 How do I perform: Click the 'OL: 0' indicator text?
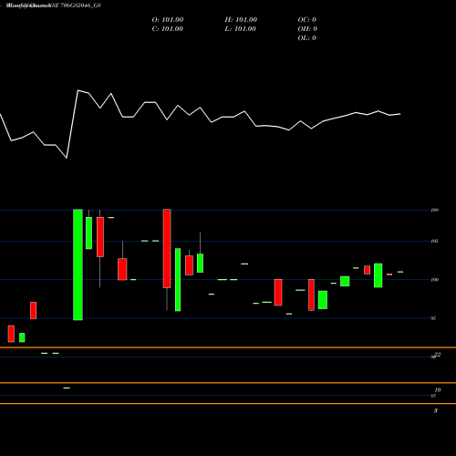[x=306, y=38]
